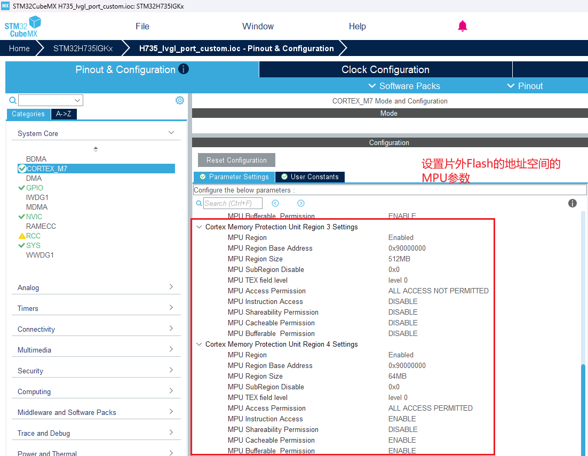
Task: Click Region 3 MPU Region Enabled value
Action: pos(401,237)
